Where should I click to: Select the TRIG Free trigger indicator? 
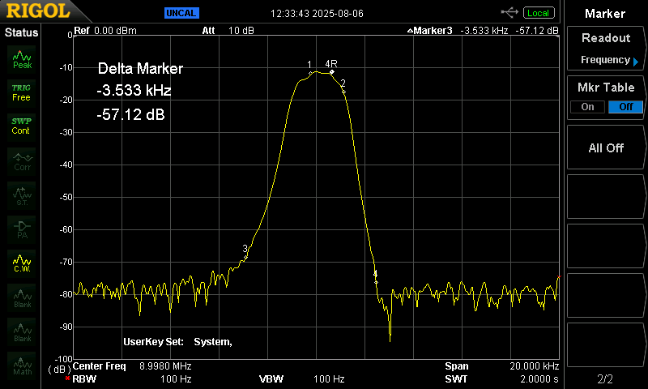(22, 92)
